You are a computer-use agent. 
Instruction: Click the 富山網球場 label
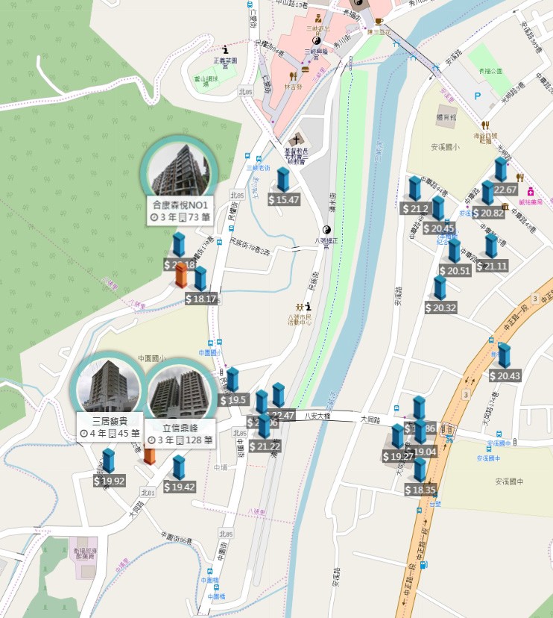point(206,81)
